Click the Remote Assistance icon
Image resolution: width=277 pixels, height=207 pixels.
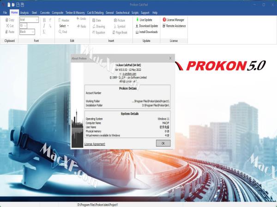click(164, 26)
